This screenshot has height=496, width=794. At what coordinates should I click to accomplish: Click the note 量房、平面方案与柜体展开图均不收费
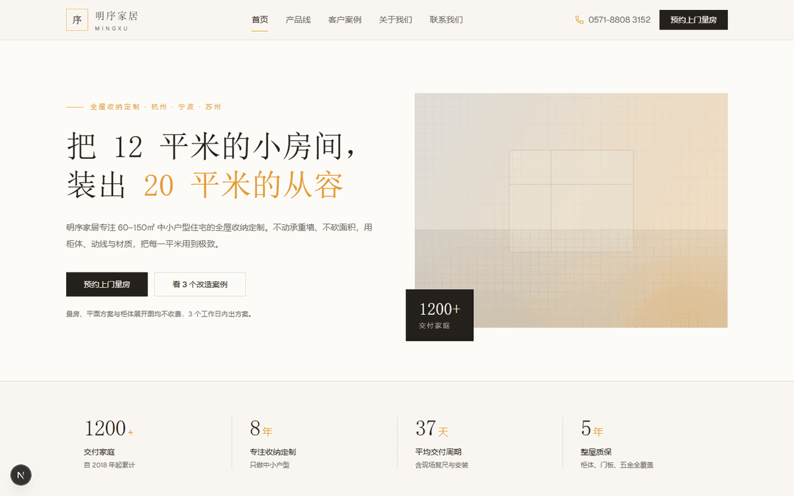(x=159, y=314)
